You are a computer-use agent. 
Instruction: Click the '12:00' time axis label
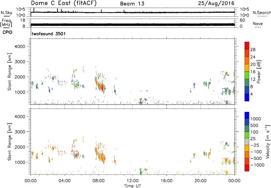[132, 181]
